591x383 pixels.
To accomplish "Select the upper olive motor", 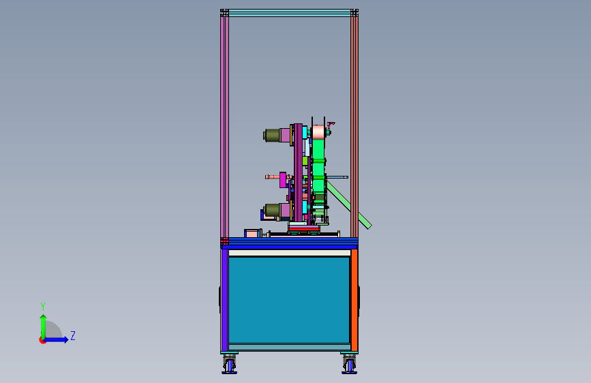I will pyautogui.click(x=273, y=136).
